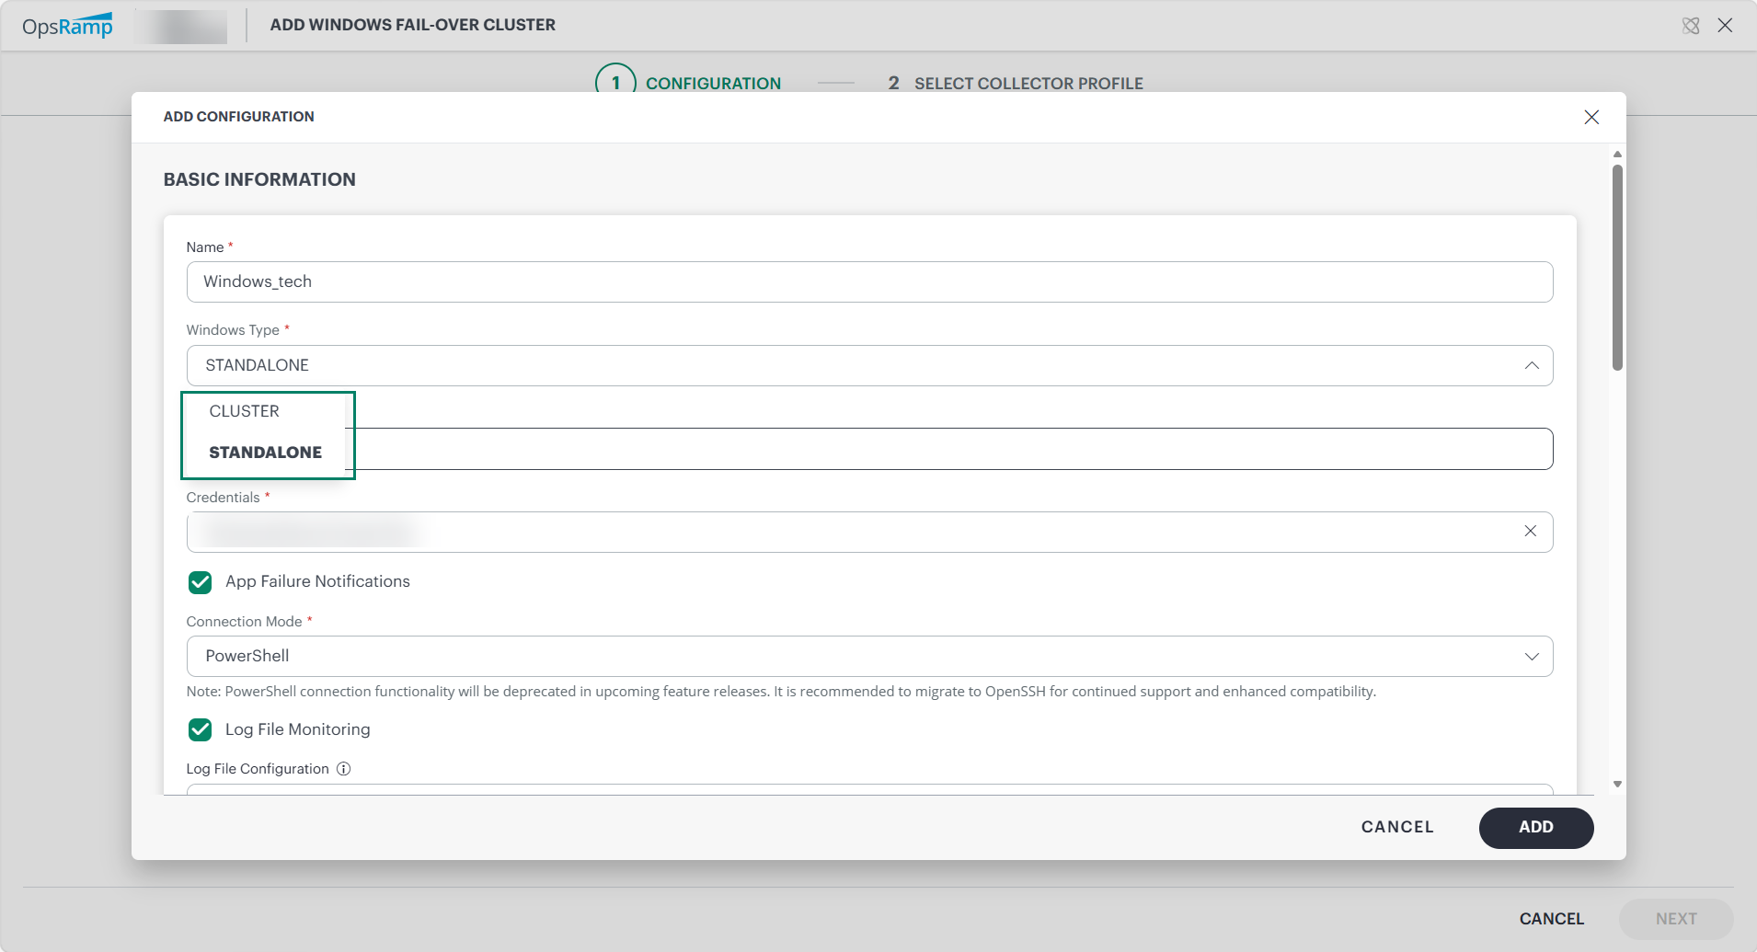The height and width of the screenshot is (952, 1757).
Task: Clear the Credentials field selection
Action: point(1531,531)
